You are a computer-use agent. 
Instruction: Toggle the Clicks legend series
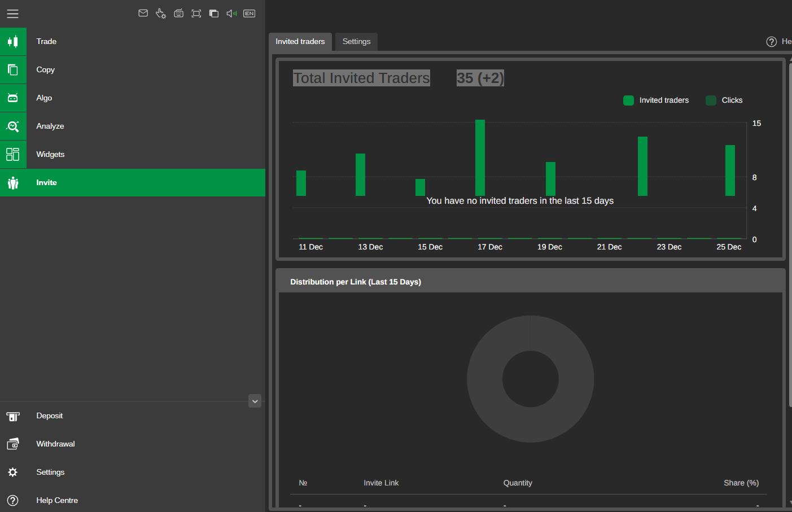click(724, 100)
